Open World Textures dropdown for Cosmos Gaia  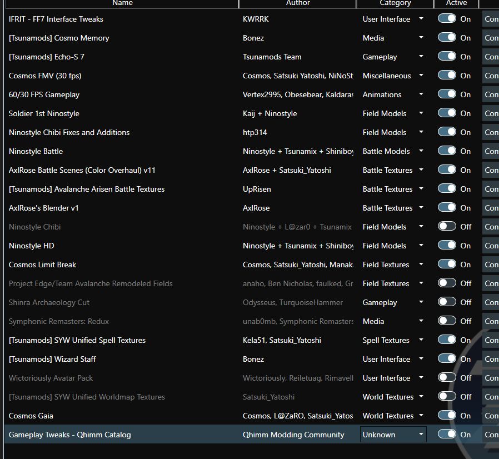point(393,416)
